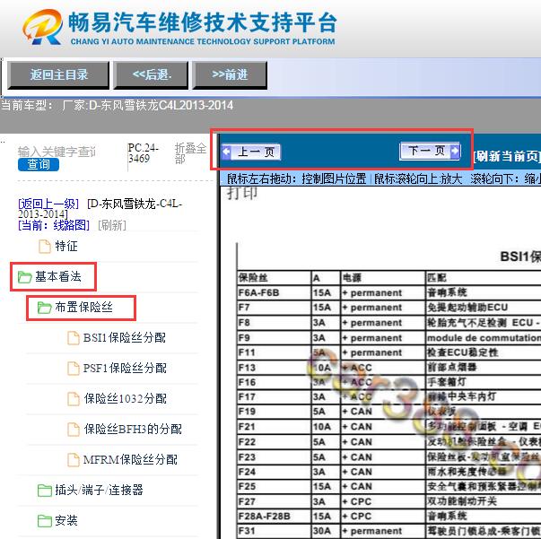Screen dimensions: 541x539
Task: Collapse the 布置保险丝 folder
Action: pyautogui.click(x=83, y=307)
